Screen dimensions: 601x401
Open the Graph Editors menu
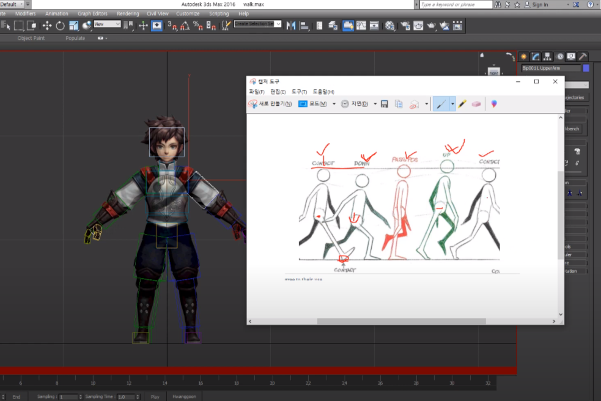tap(92, 13)
